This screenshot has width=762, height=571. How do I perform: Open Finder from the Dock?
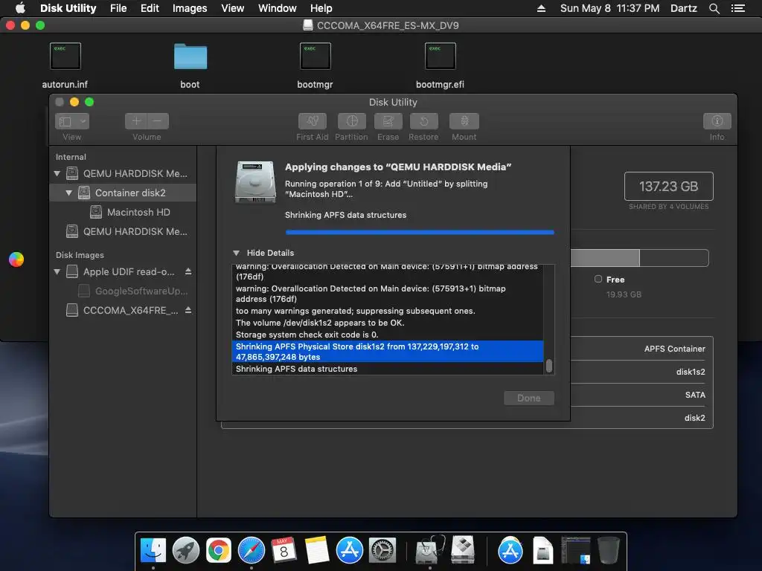pos(153,550)
